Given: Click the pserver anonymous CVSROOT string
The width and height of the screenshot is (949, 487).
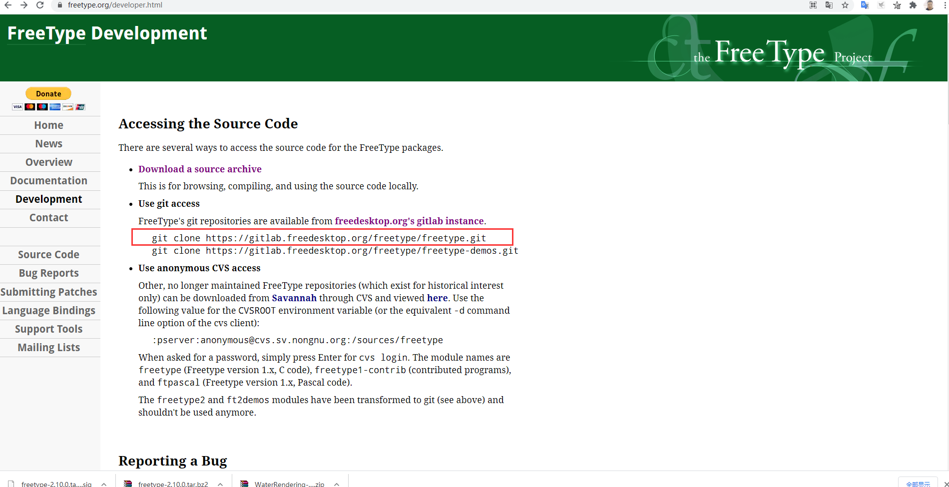Looking at the screenshot, I should (298, 340).
